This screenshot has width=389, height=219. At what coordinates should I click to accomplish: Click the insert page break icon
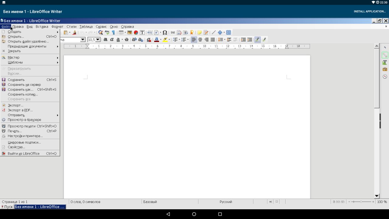[x=150, y=33]
